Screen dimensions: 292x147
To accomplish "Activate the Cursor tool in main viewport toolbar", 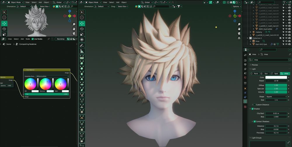I will (82, 18).
